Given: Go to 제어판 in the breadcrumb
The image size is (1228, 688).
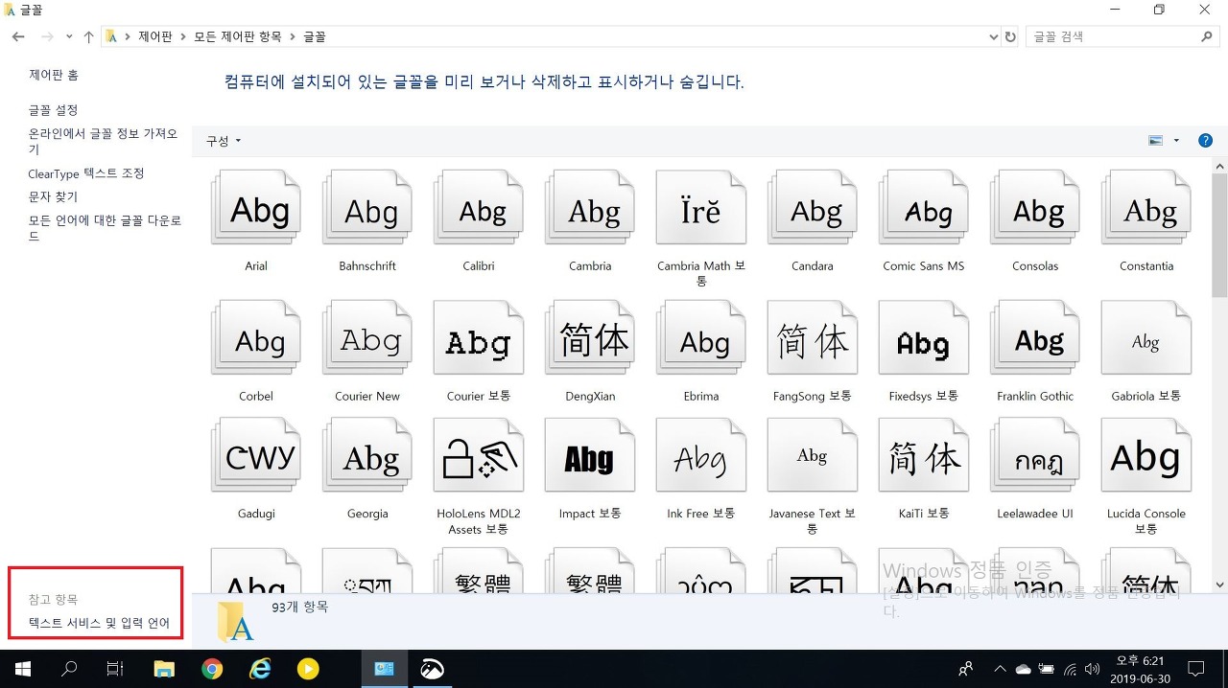Looking at the screenshot, I should pos(155,37).
